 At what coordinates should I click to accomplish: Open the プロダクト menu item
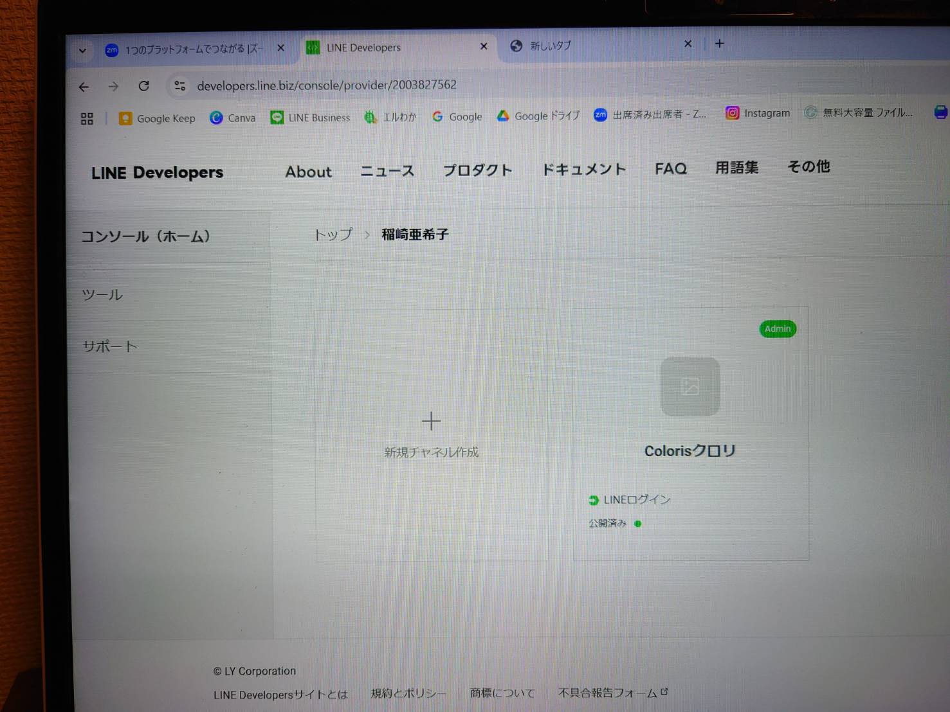478,170
